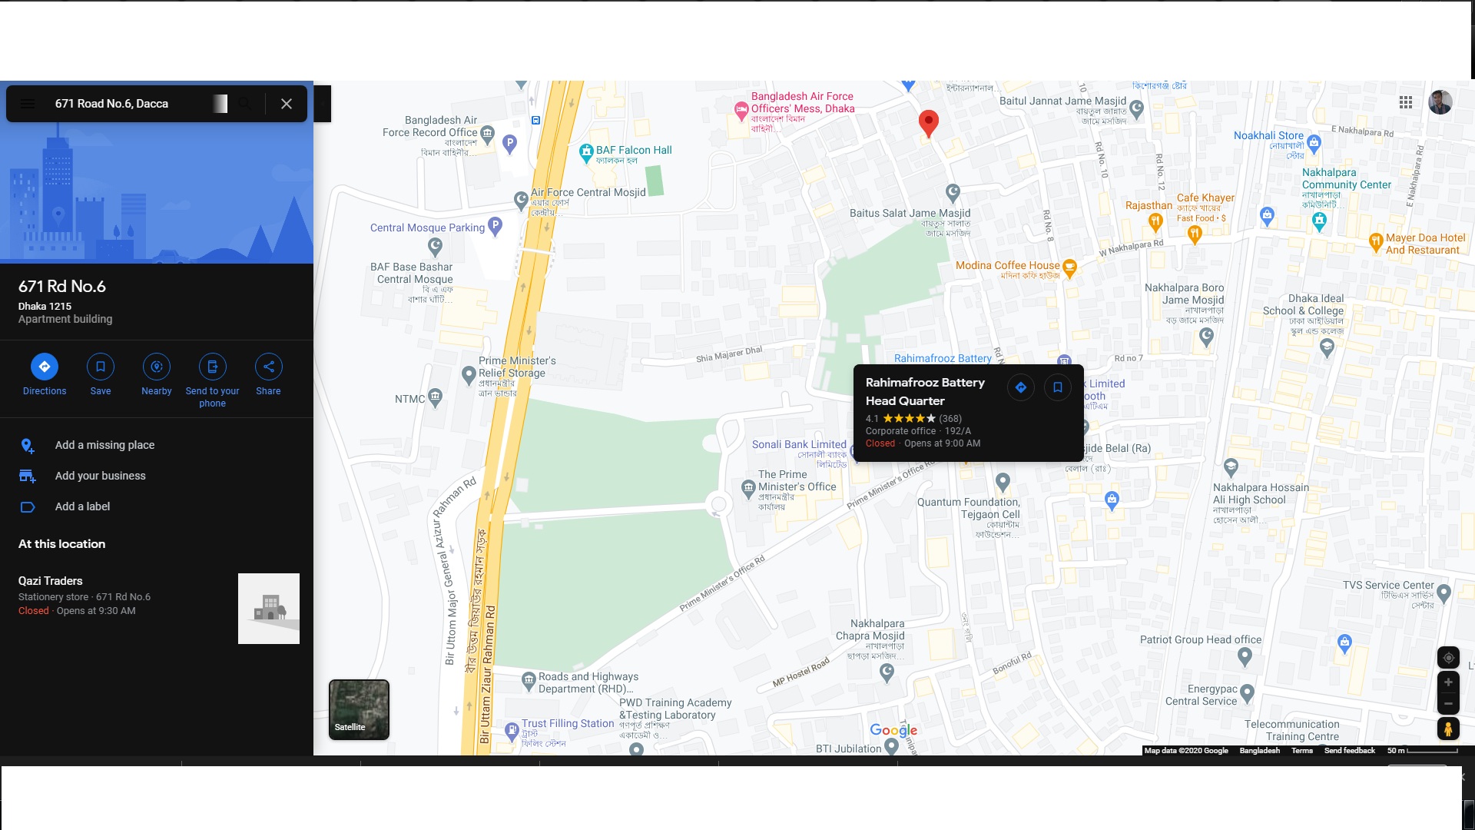This screenshot has width=1475, height=830.
Task: Select Nakhalpara Community Center marker
Action: coord(1319,222)
